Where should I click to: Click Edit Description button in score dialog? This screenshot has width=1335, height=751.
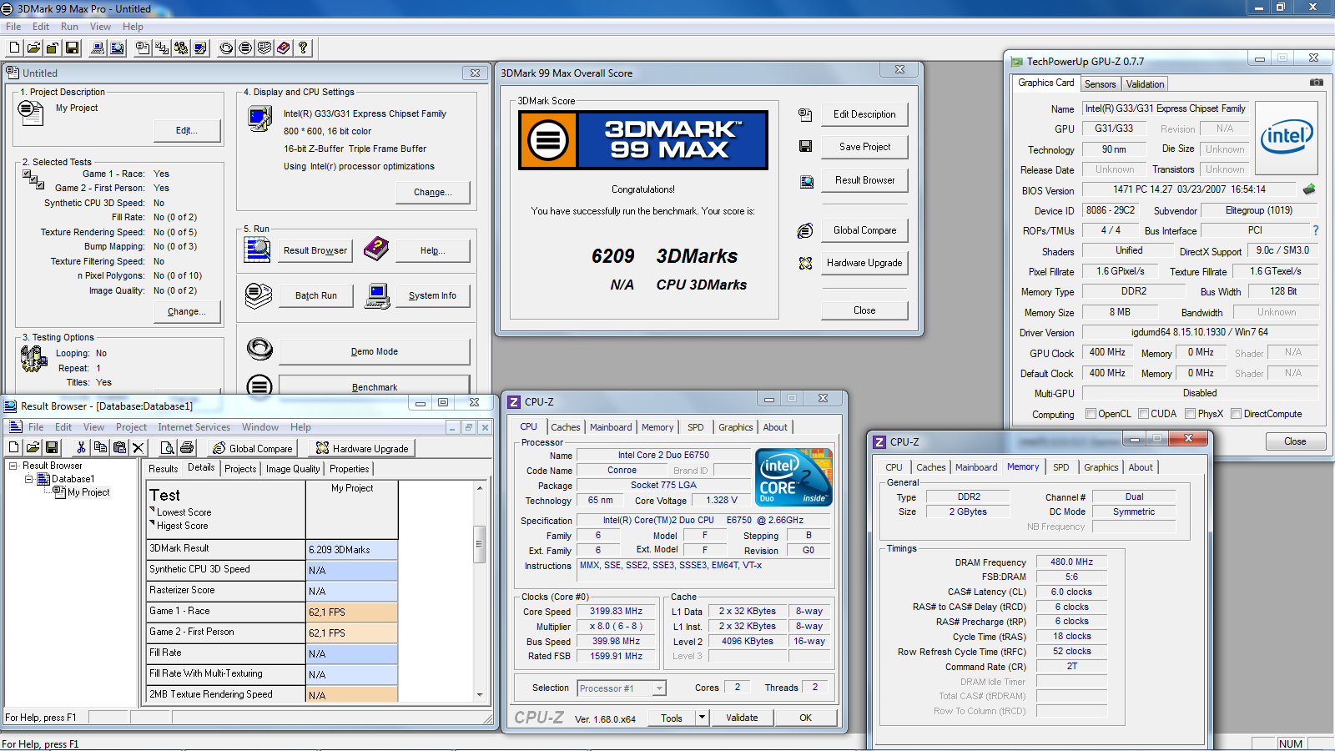click(864, 114)
